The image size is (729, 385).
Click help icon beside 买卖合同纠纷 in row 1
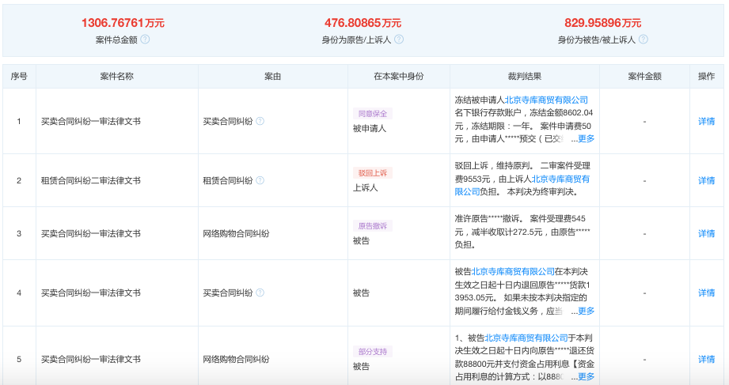click(260, 122)
